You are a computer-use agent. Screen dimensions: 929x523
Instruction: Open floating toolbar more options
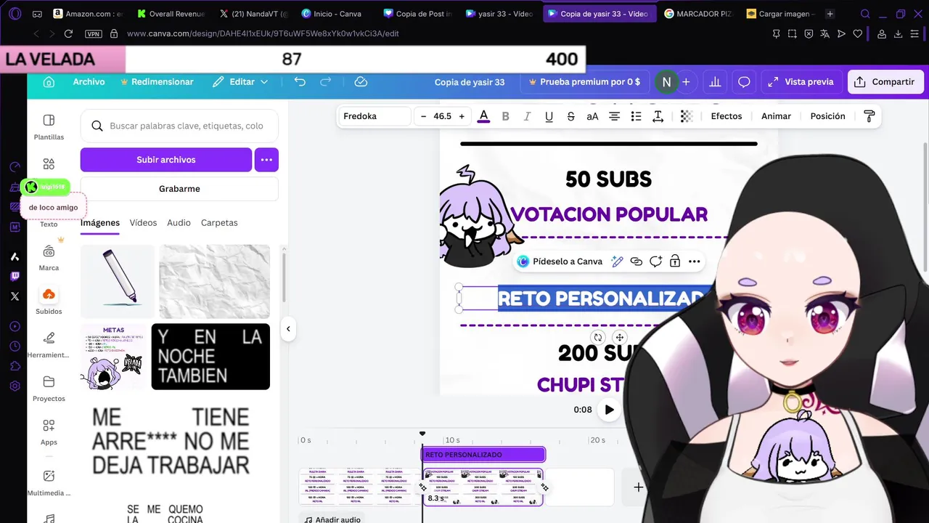tap(695, 261)
